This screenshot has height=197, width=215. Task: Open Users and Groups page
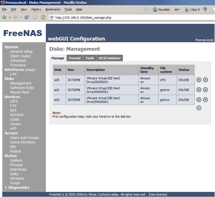(x=25, y=137)
